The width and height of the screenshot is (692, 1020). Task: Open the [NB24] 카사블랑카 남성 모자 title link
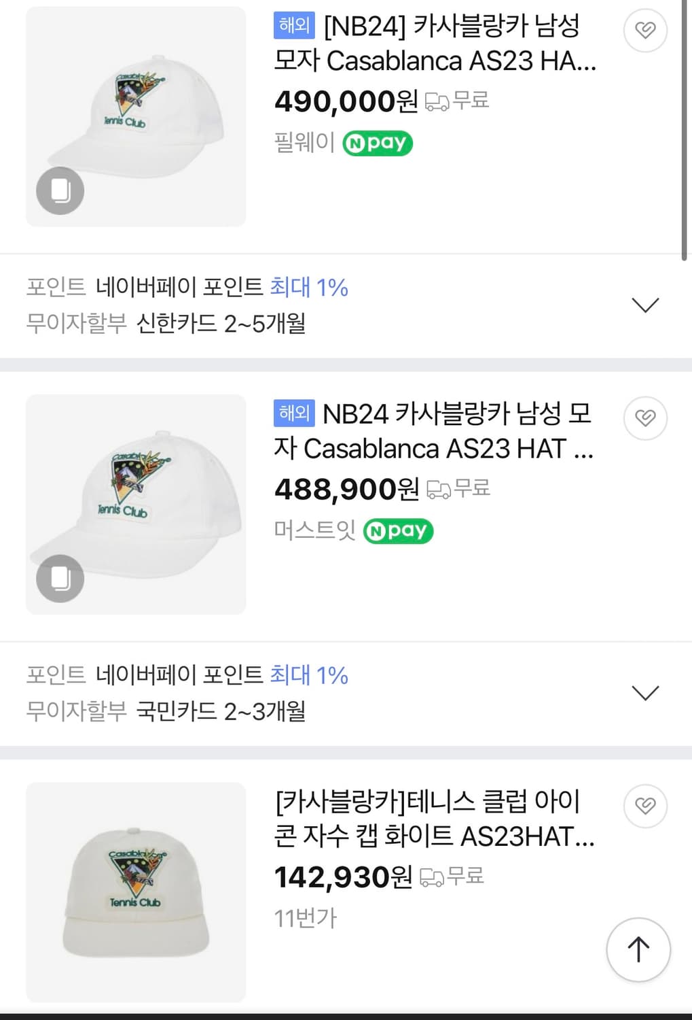[x=435, y=44]
